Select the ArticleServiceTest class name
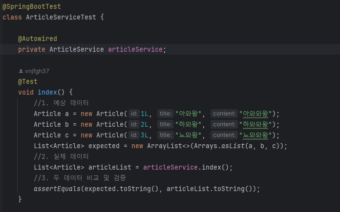340x212 pixels. click(x=61, y=17)
